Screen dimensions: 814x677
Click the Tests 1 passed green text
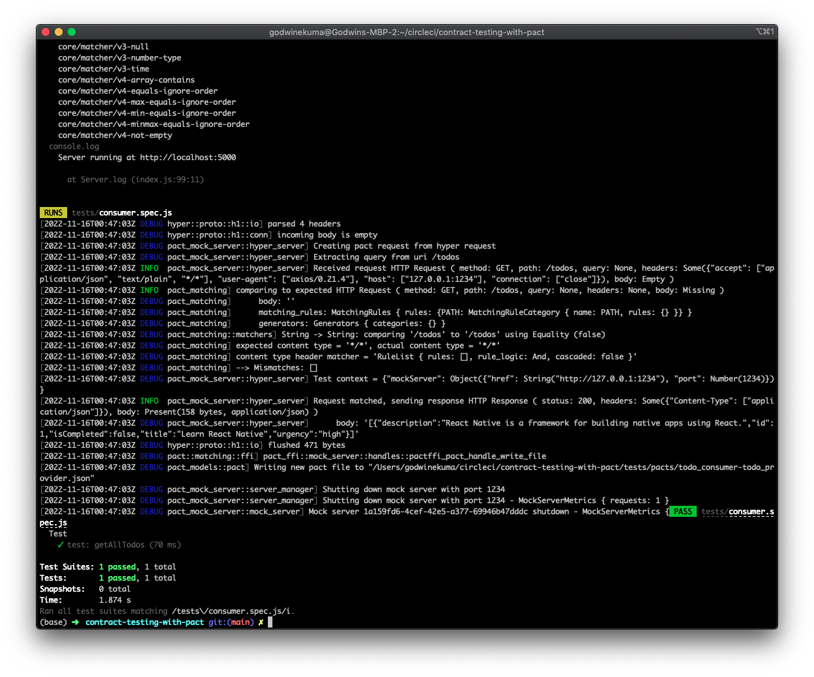coord(117,577)
